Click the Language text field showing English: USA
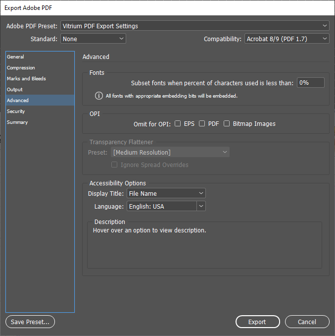The width and height of the screenshot is (335, 336). (x=162, y=206)
